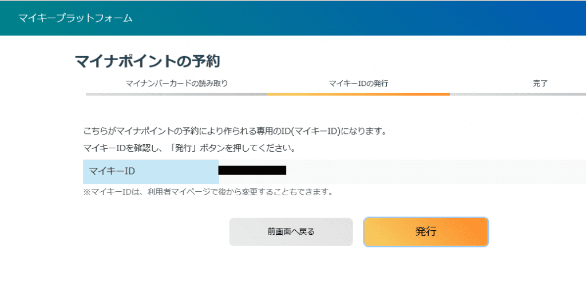Click the line beginning こちらがマイナポイントの予約
Image resolution: width=586 pixels, height=288 pixels.
pos(235,131)
